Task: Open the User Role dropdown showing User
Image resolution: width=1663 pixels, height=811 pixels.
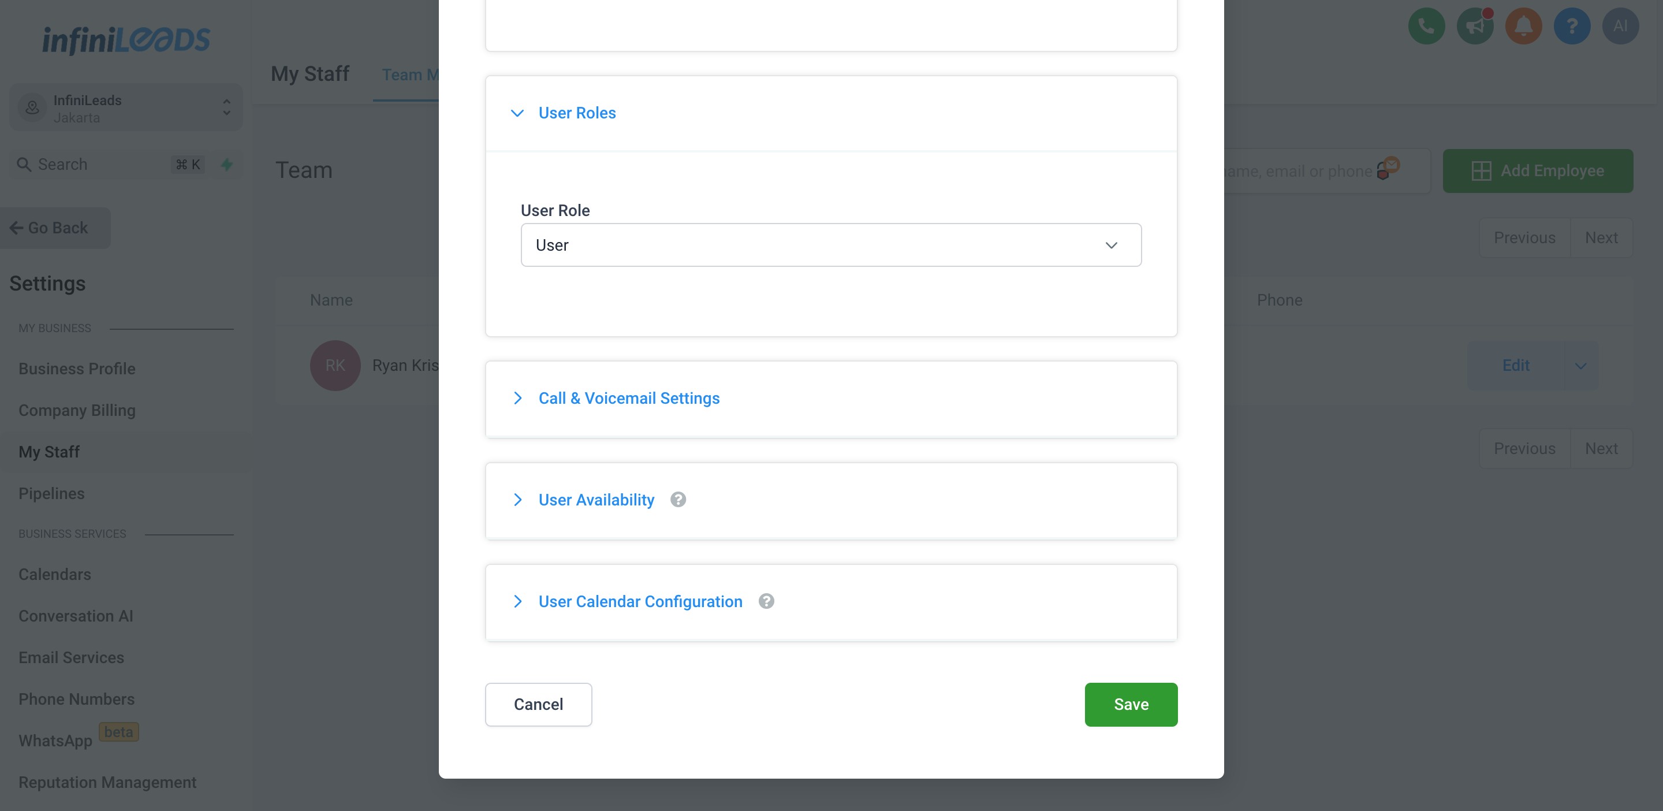Action: pos(831,245)
